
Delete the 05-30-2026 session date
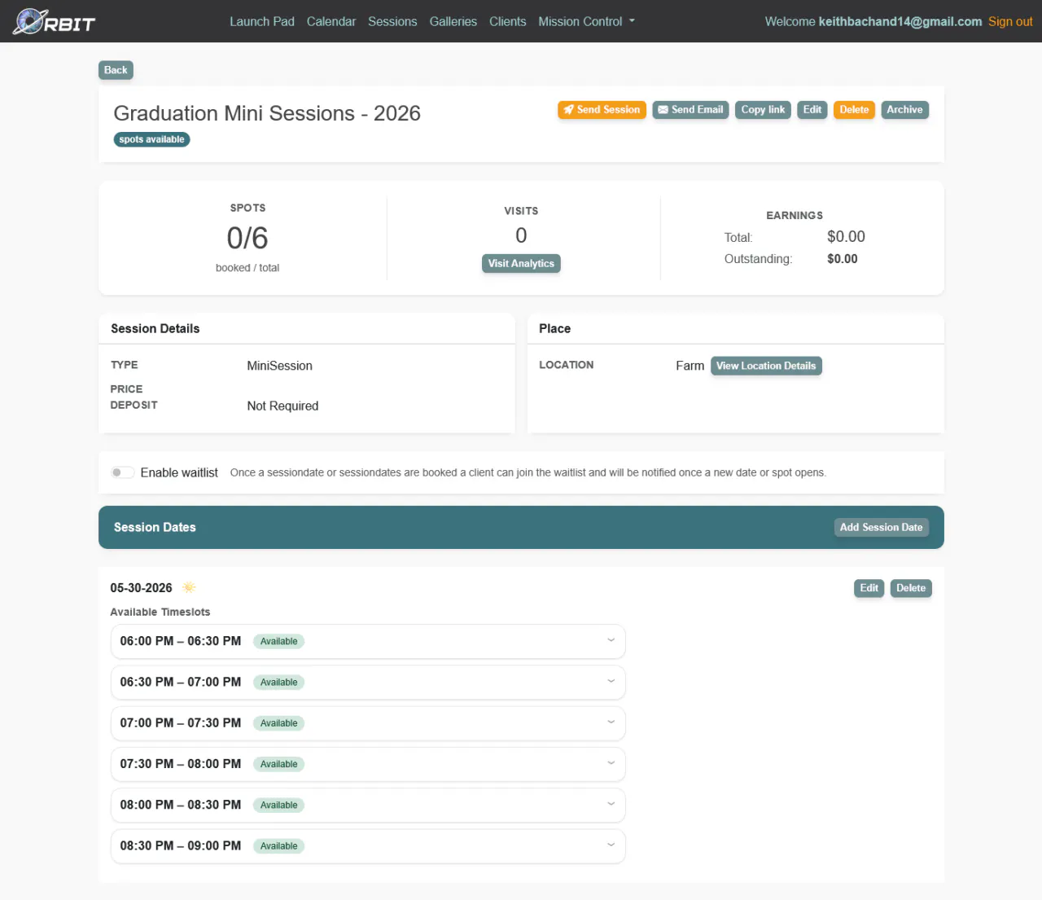click(911, 588)
